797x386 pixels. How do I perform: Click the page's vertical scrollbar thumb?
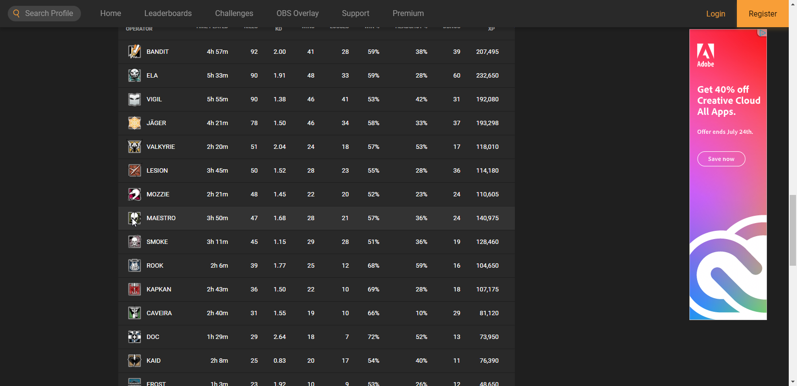tap(793, 230)
